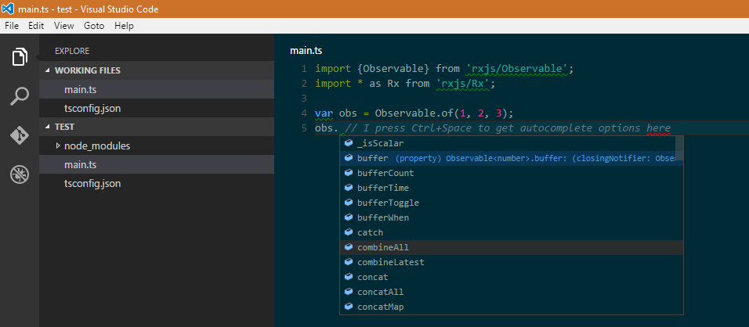
Task: Collapse the WORKING FILES section
Action: pyautogui.click(x=157, y=70)
